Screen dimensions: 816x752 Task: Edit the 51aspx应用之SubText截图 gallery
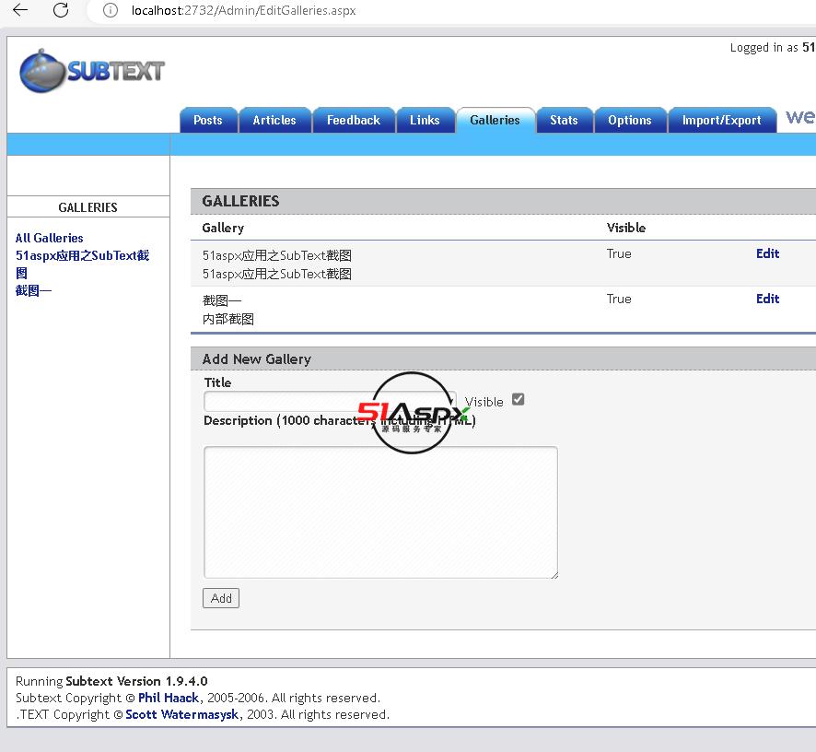coord(767,253)
